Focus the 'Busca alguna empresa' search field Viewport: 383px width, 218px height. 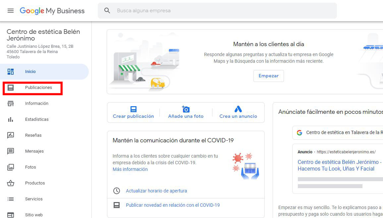(217, 11)
